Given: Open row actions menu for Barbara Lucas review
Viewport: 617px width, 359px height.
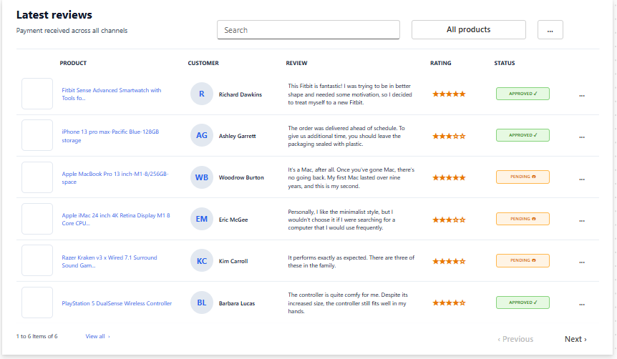Looking at the screenshot, I should (582, 305).
